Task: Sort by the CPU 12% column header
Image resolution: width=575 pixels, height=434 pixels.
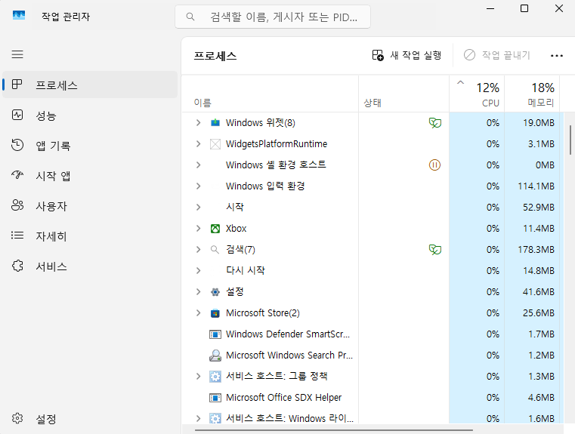Action: point(477,94)
